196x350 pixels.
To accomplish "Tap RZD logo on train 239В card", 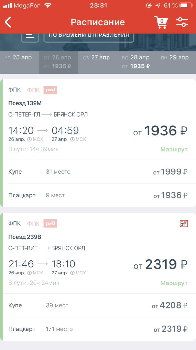I will click(x=50, y=223).
